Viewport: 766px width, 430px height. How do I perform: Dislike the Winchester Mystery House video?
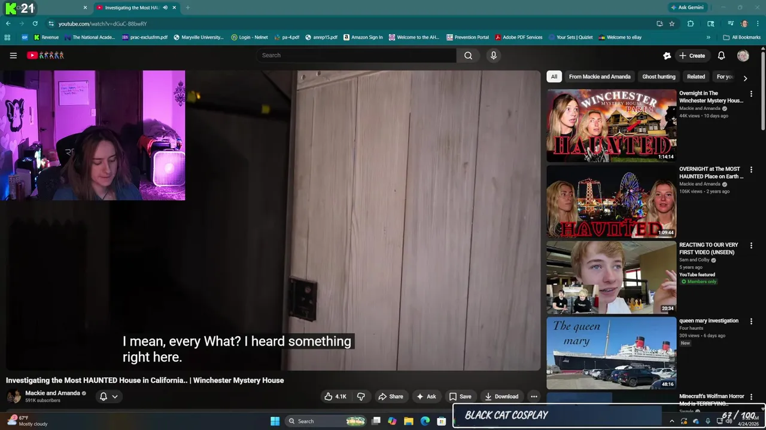tap(361, 397)
